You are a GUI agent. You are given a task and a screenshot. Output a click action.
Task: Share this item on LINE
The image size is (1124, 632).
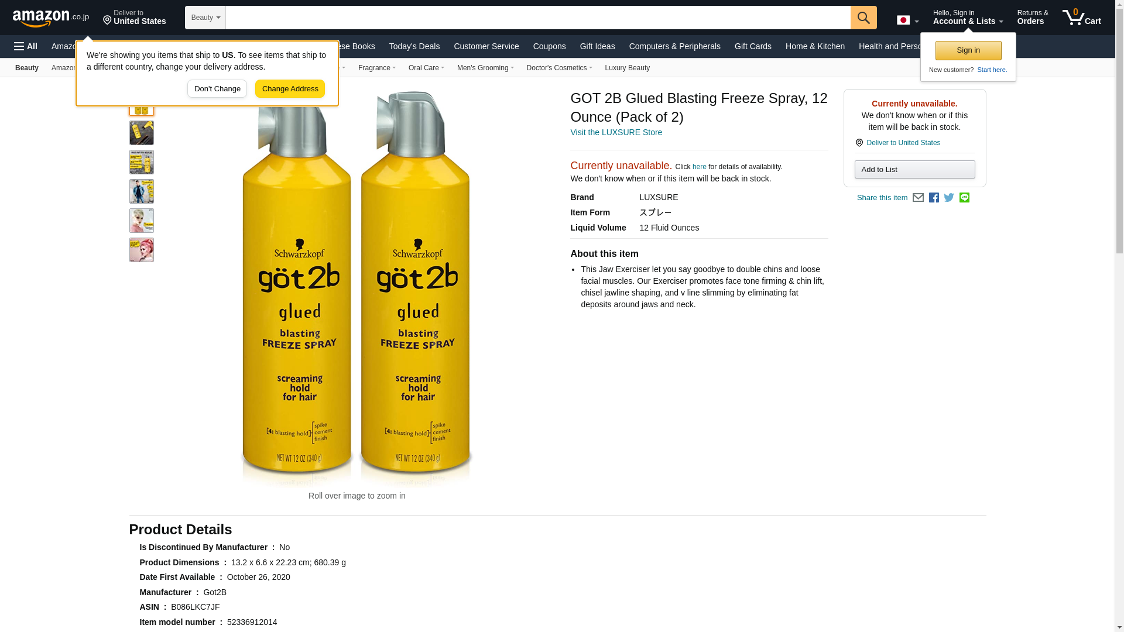point(964,198)
